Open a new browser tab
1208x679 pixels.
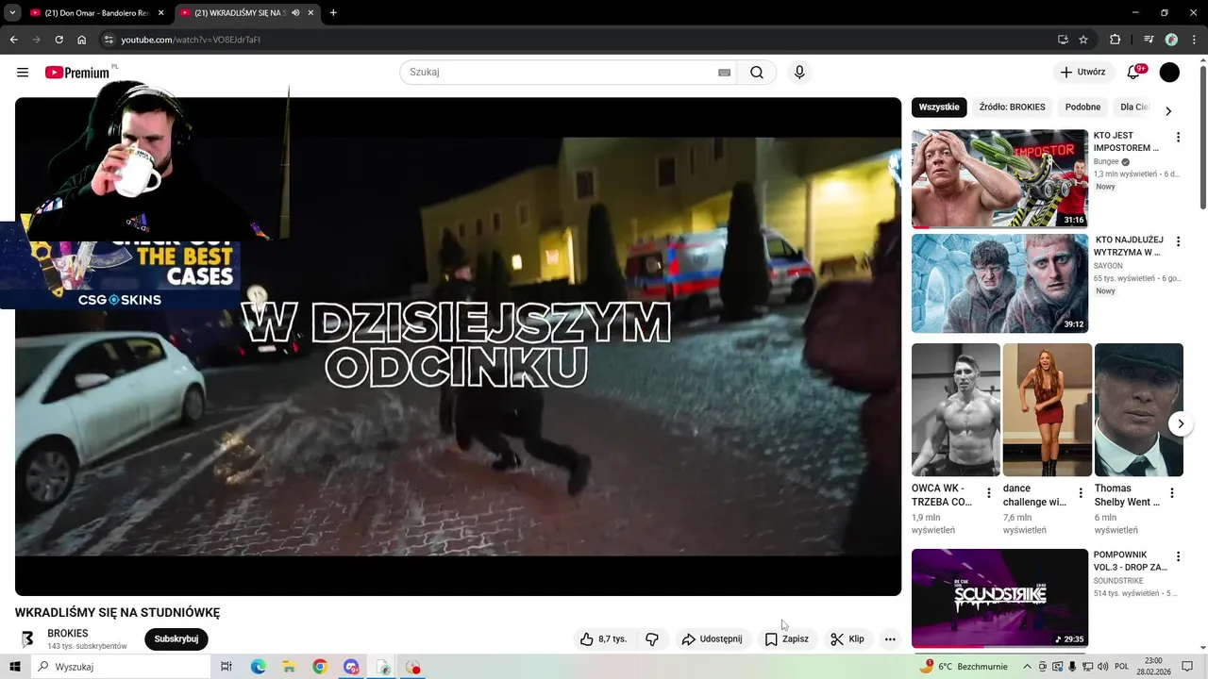(333, 13)
